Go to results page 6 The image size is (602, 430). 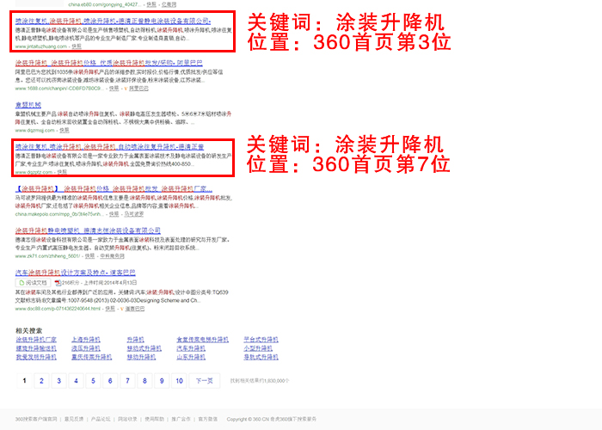[110, 381]
